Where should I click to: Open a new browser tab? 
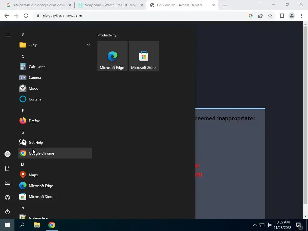click(x=225, y=5)
